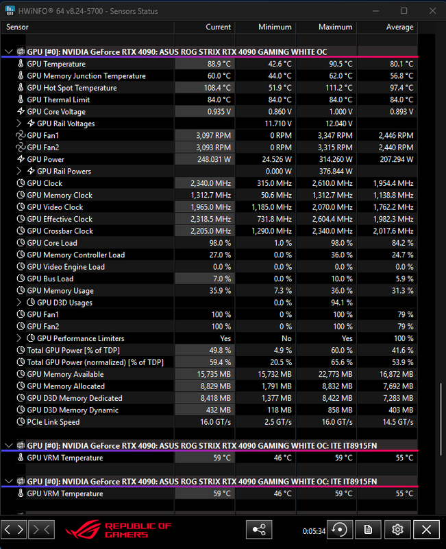Click the 90.5 °C maximum temperature value
Image resolution: width=446 pixels, height=549 pixels.
[340, 64]
